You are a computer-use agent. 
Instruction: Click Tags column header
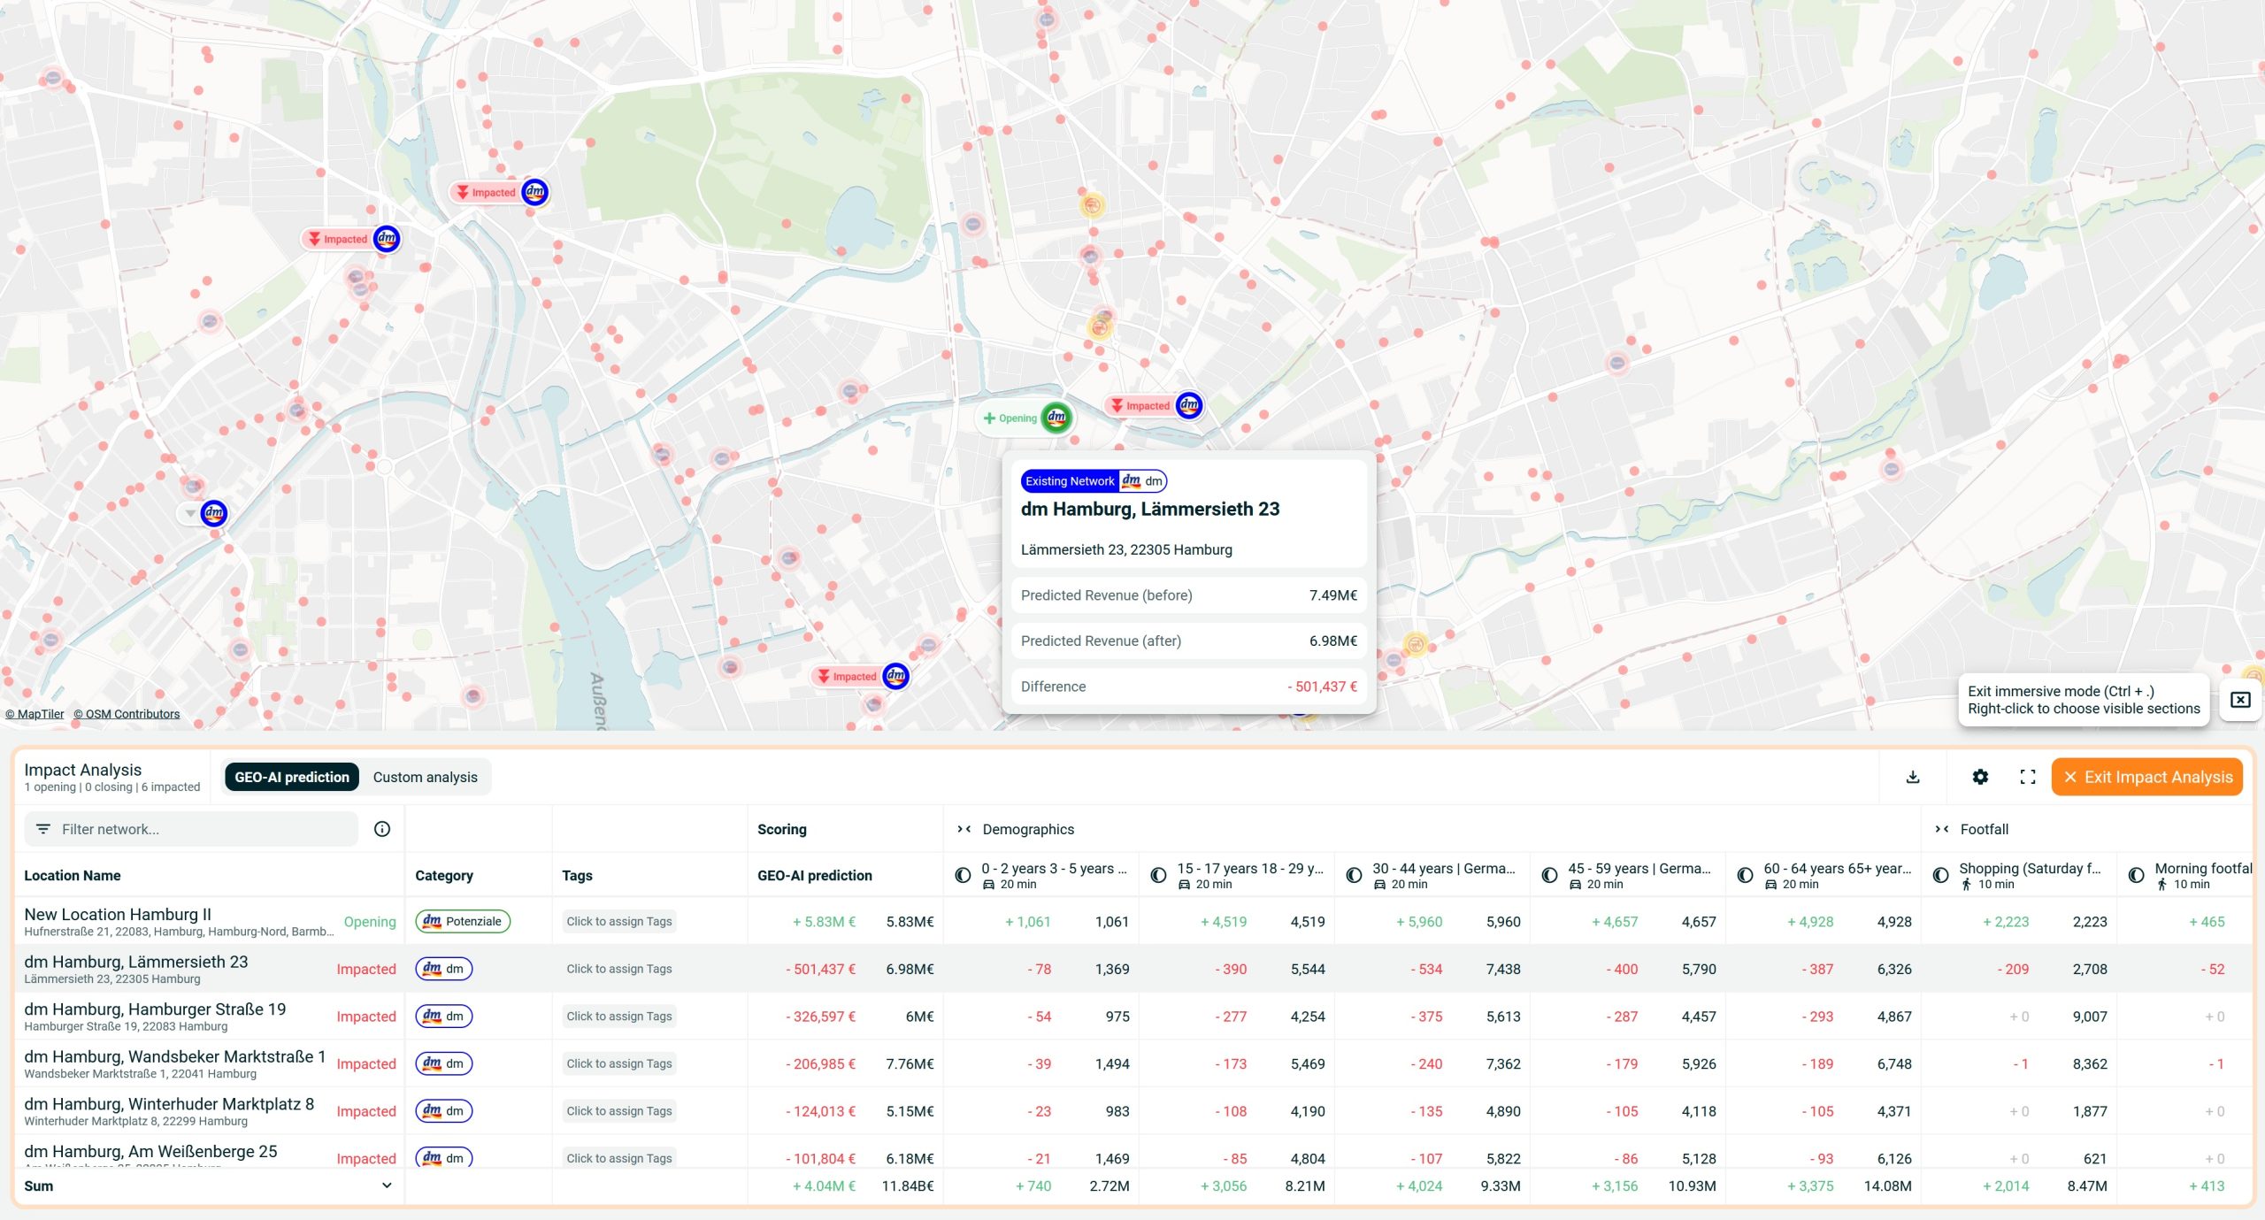577,875
